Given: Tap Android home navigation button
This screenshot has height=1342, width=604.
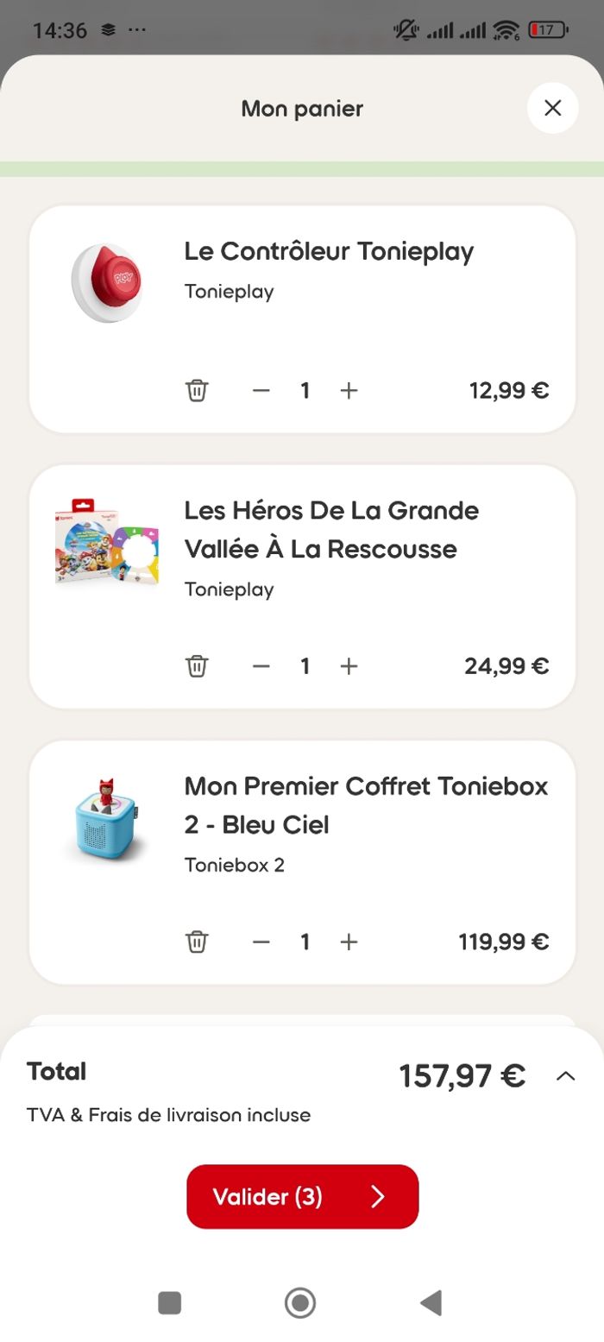Looking at the screenshot, I should coord(300,1302).
